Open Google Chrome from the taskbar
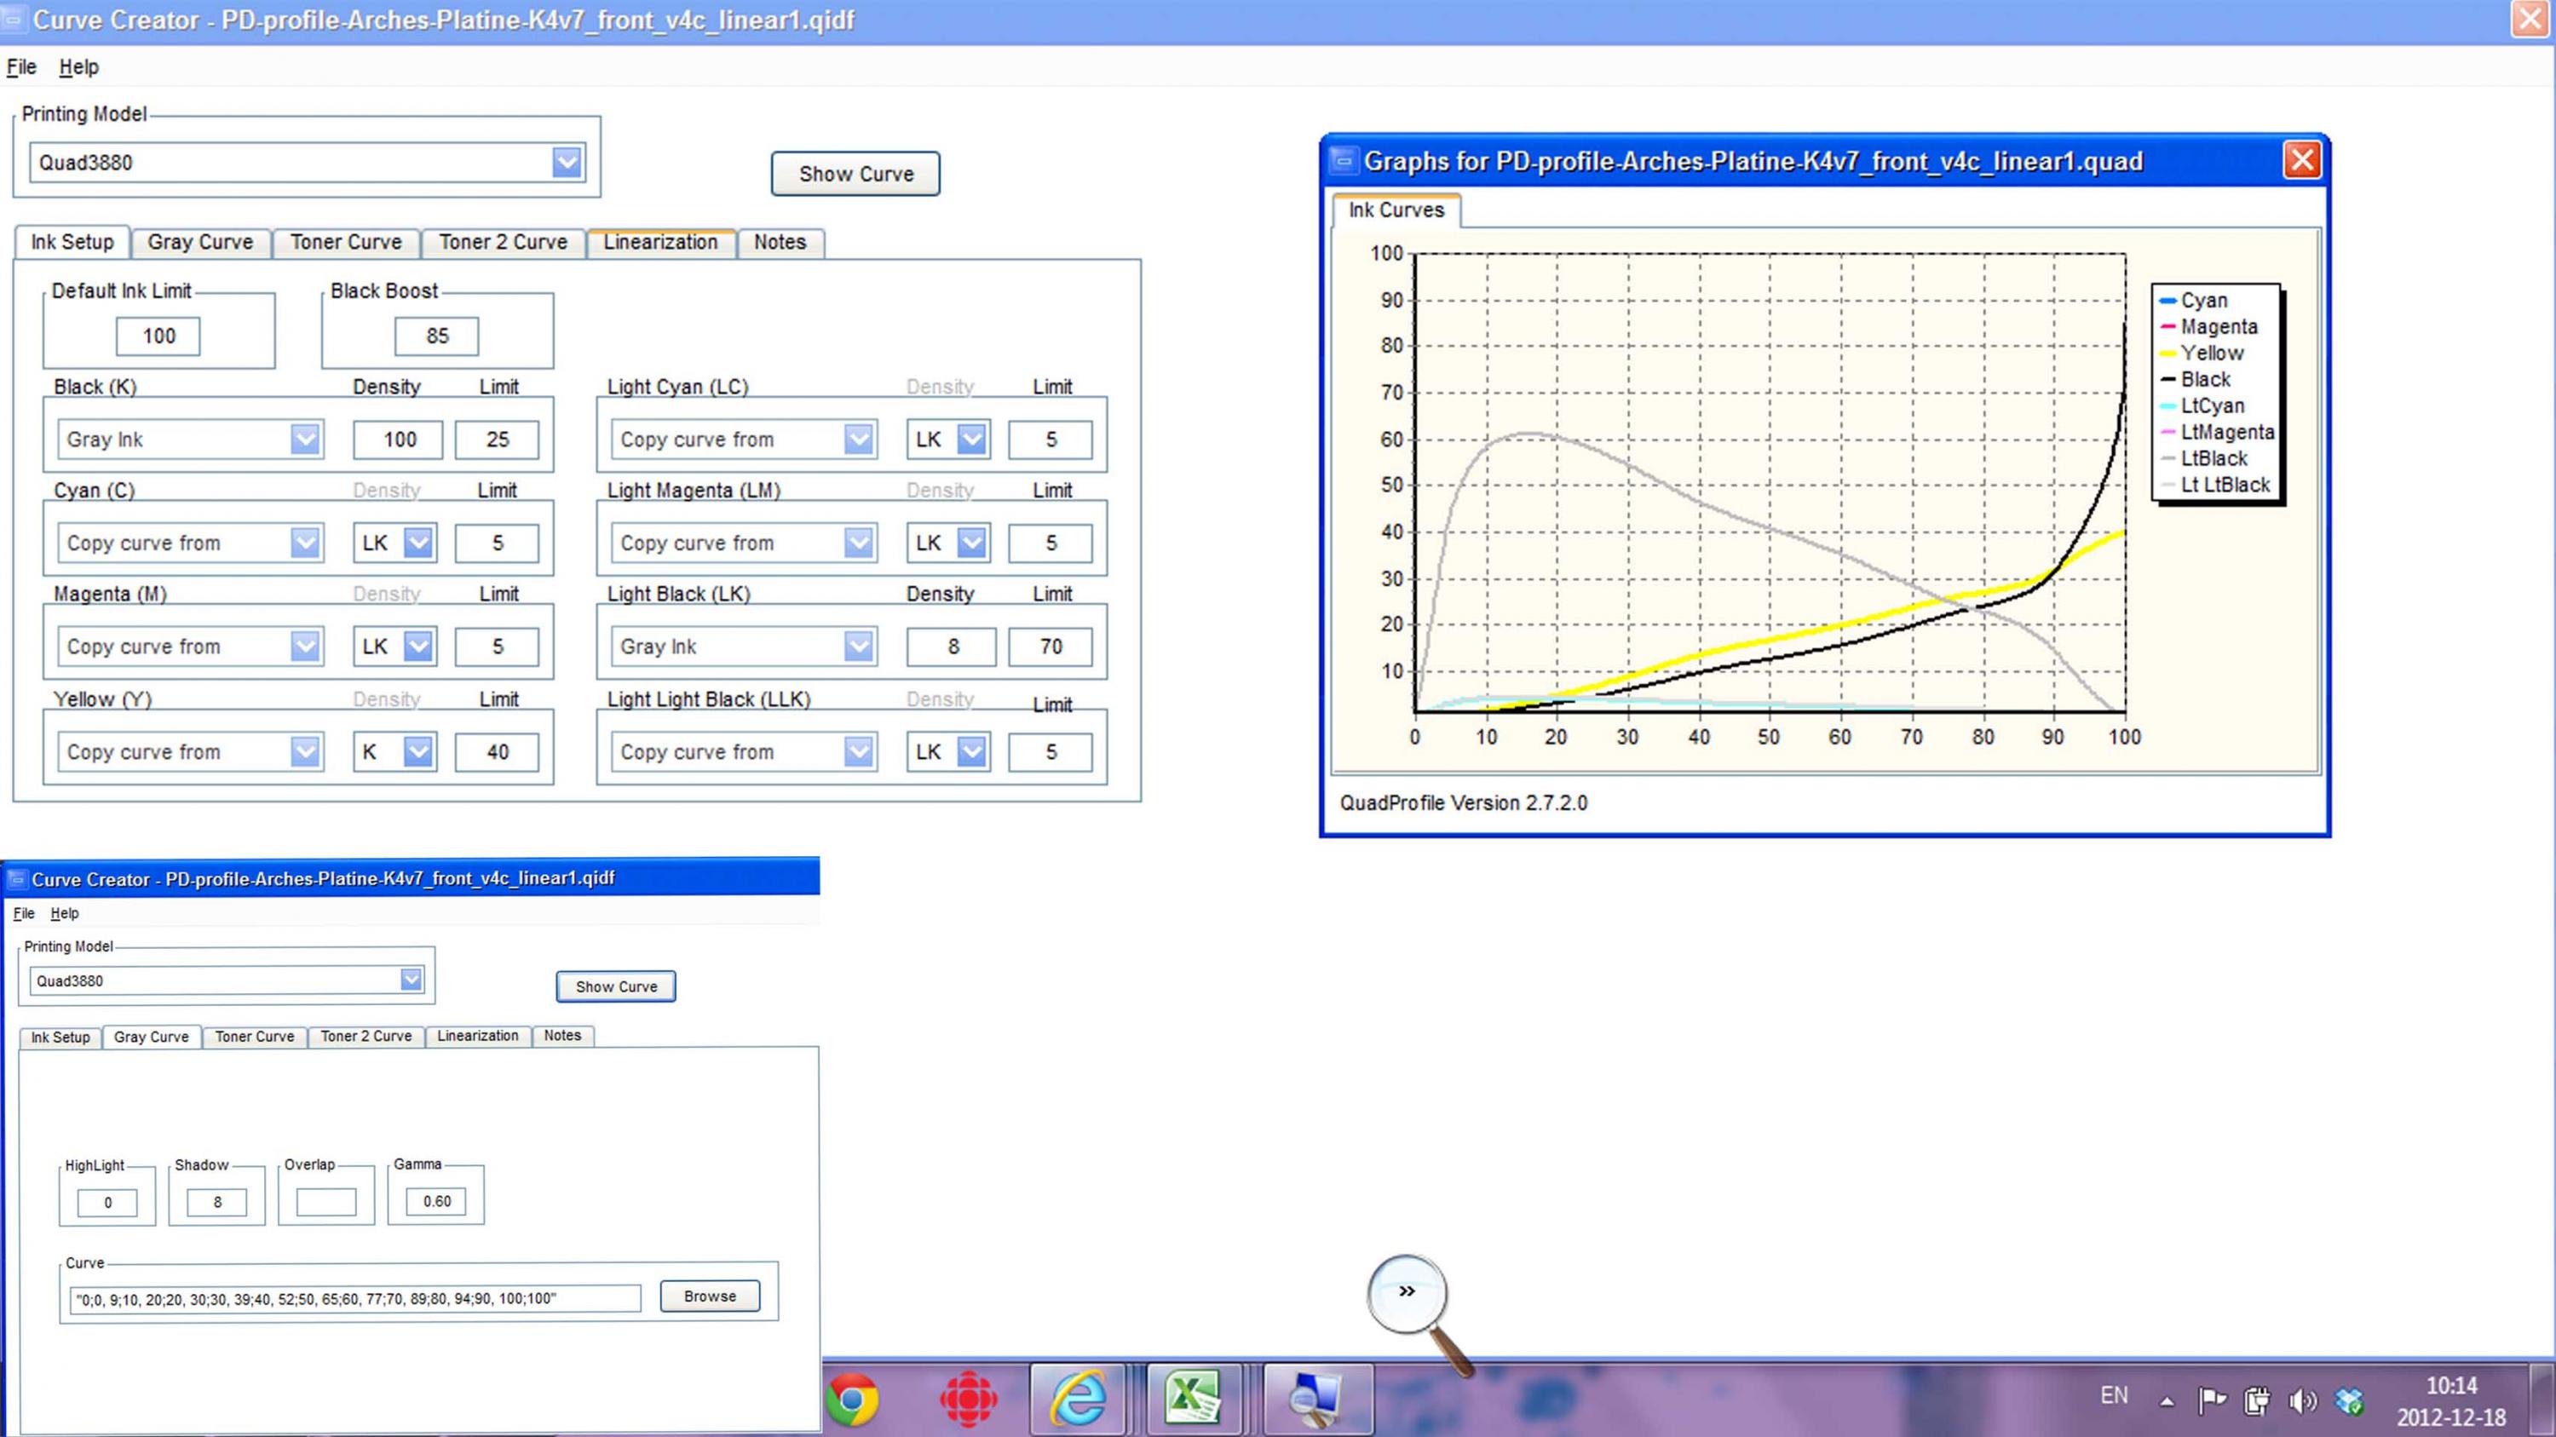This screenshot has height=1437, width=2556. pyautogui.click(x=852, y=1399)
